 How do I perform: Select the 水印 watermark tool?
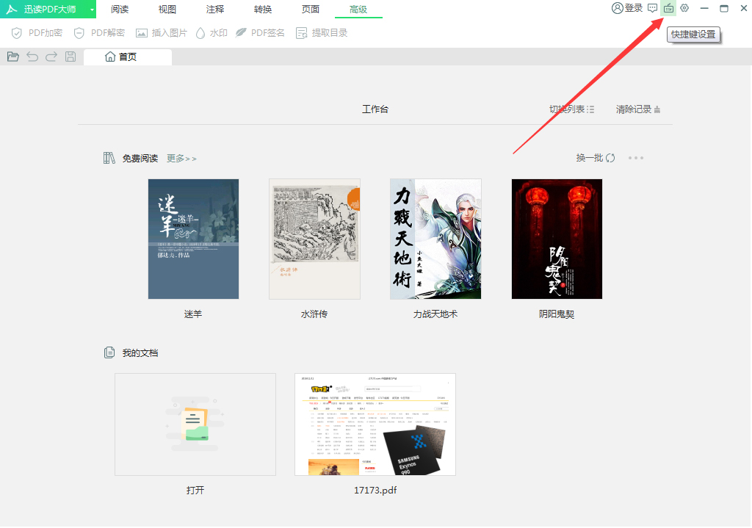211,33
